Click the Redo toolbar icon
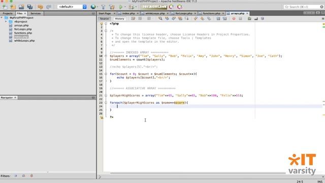 [49, 7]
